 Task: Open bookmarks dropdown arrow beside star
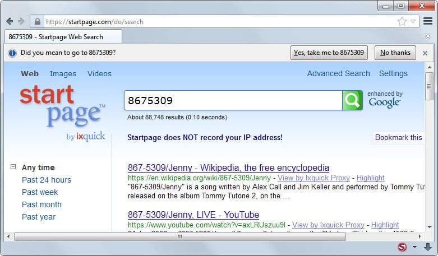click(x=413, y=21)
